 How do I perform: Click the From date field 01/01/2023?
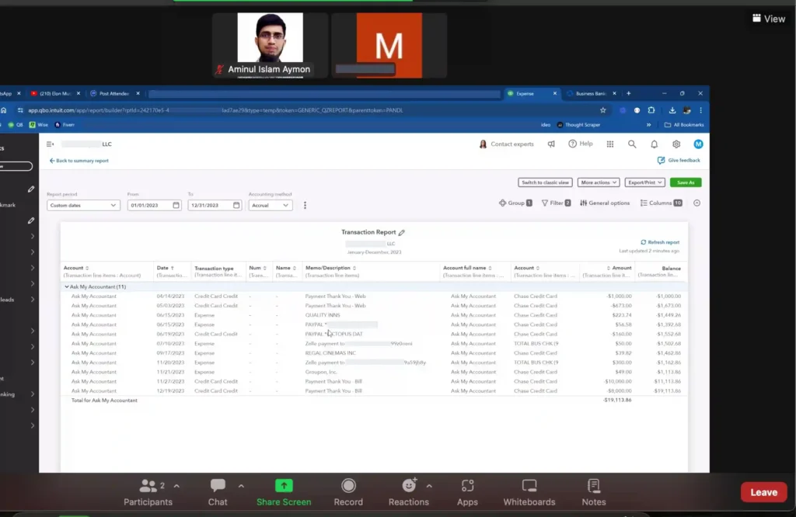pyautogui.click(x=154, y=205)
